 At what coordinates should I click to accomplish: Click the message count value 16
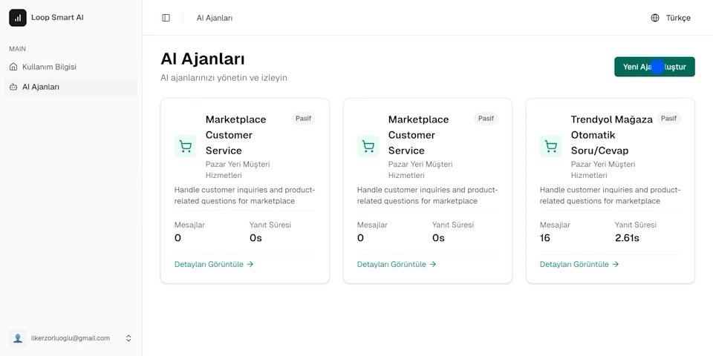[544, 238]
